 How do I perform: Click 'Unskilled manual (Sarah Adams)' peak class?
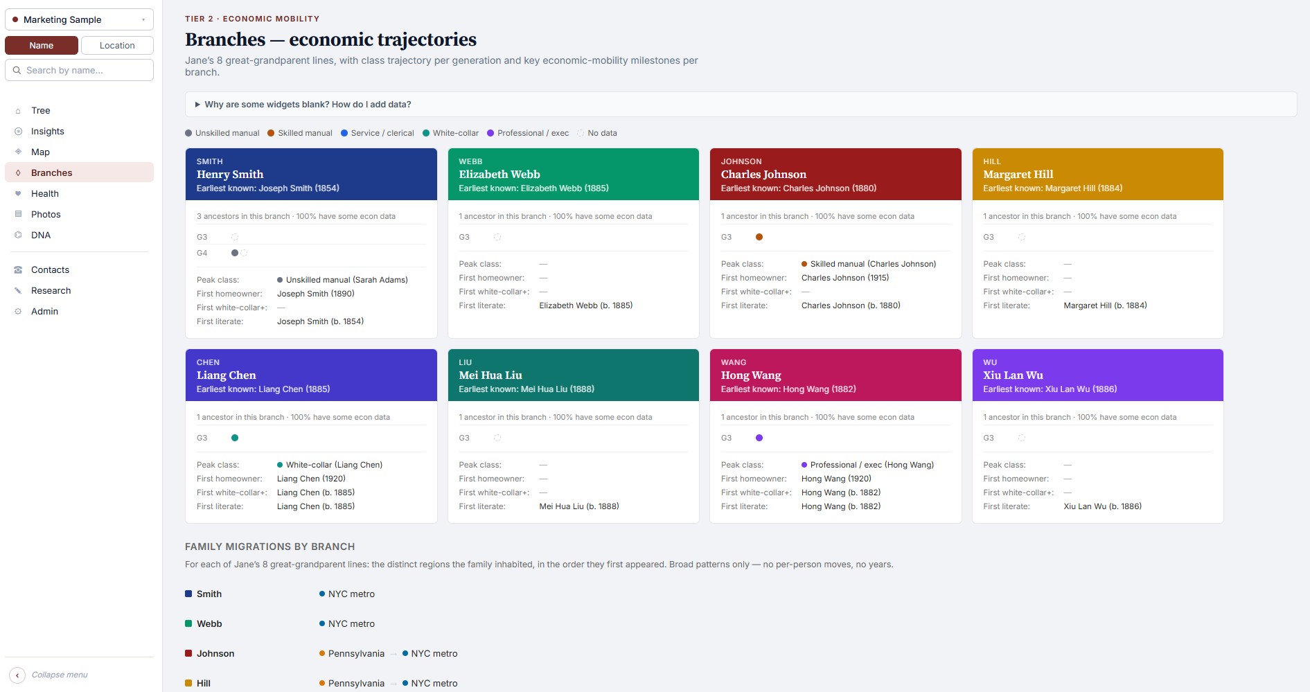347,280
